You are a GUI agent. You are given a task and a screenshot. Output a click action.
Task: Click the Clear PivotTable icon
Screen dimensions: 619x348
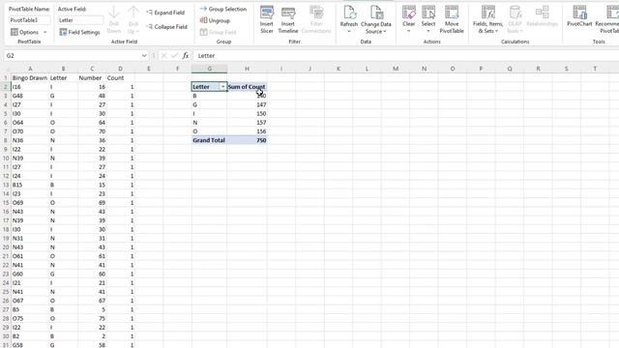click(x=408, y=13)
